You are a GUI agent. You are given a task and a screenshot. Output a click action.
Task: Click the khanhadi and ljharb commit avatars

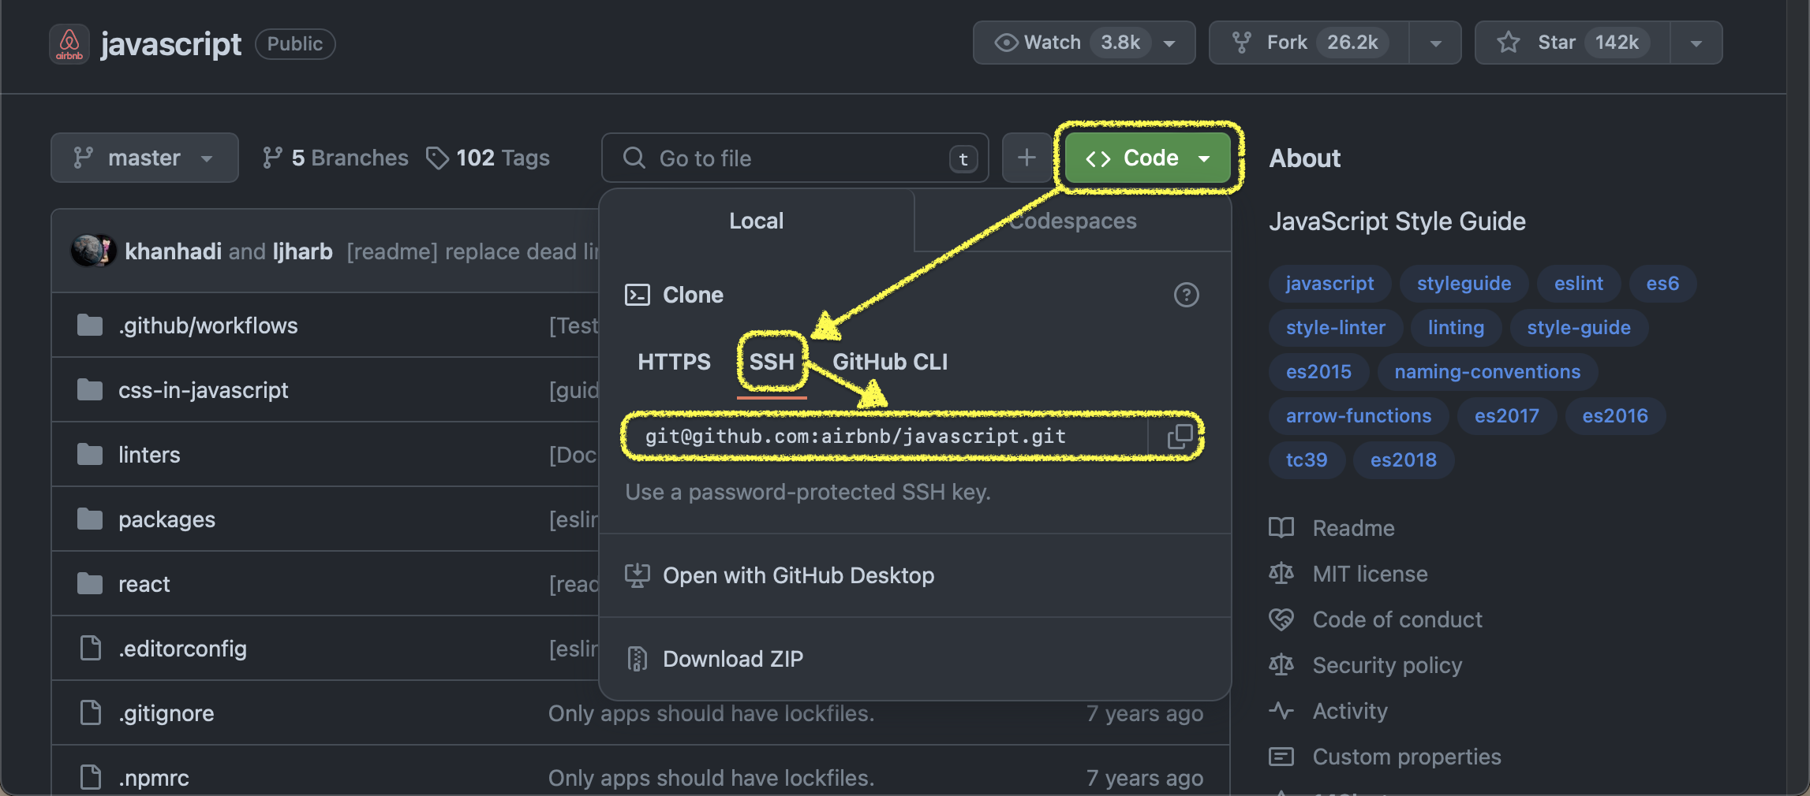point(93,251)
